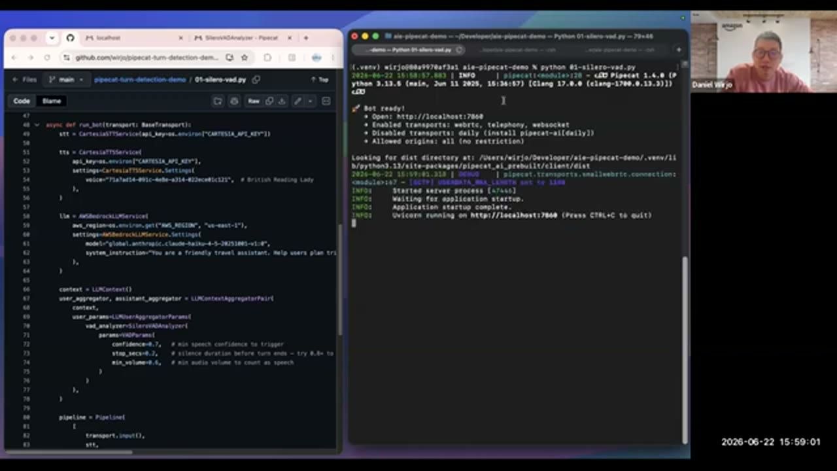Open the pipecat-turn-detection-demo repository link
The width and height of the screenshot is (837, 471).
click(140, 80)
